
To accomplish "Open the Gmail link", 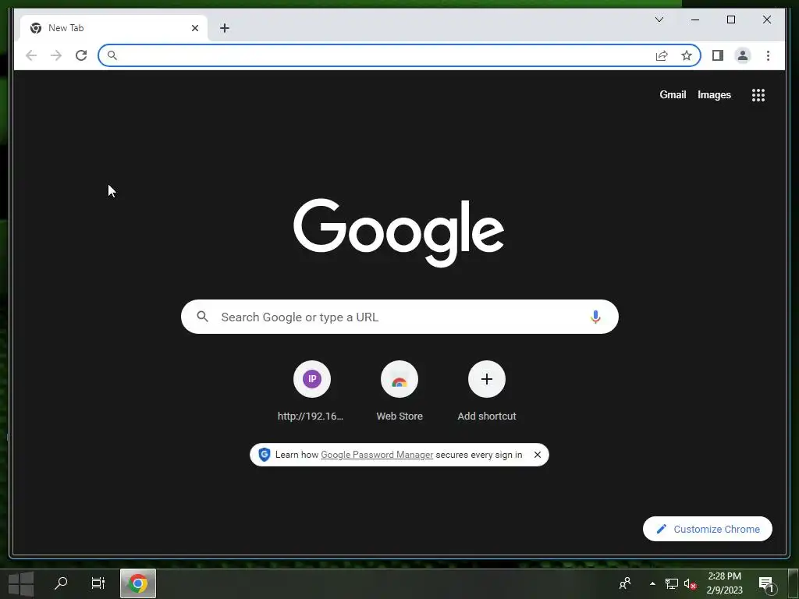I will pos(673,94).
